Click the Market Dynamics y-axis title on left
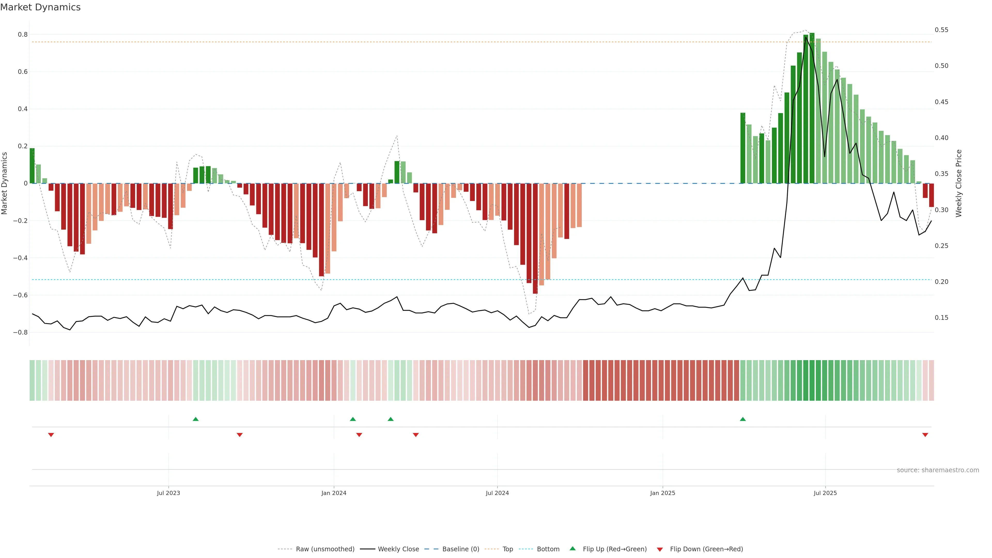 [x=5, y=183]
